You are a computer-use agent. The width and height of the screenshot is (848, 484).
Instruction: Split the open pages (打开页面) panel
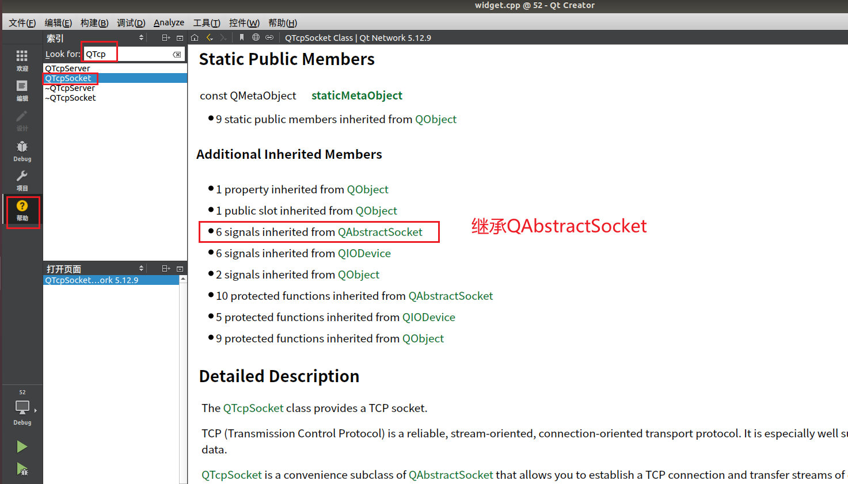pos(166,269)
